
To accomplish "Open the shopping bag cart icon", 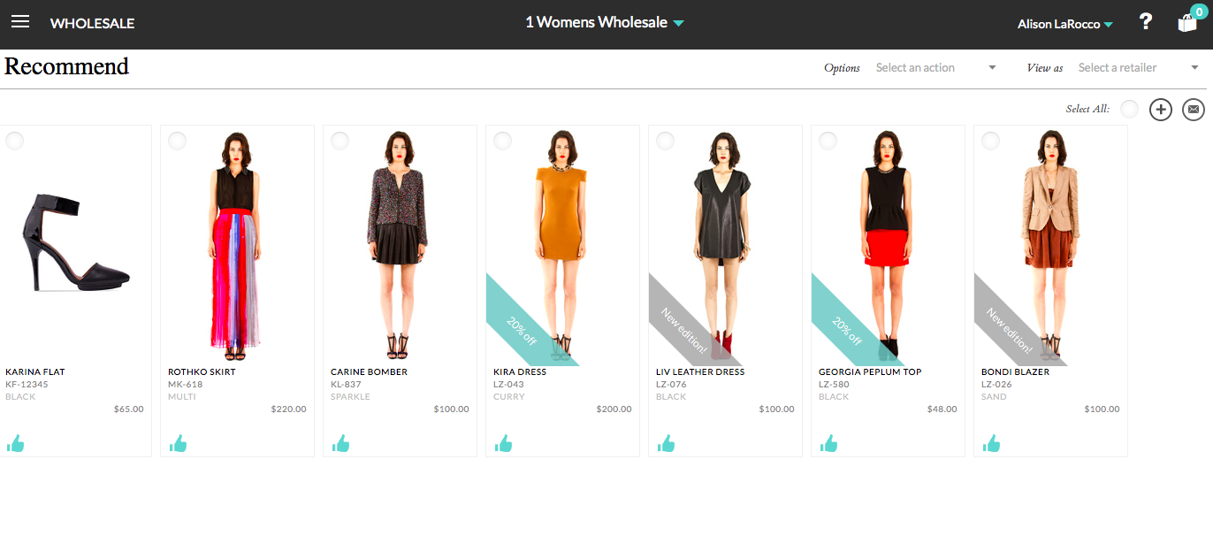I will pos(1187,23).
